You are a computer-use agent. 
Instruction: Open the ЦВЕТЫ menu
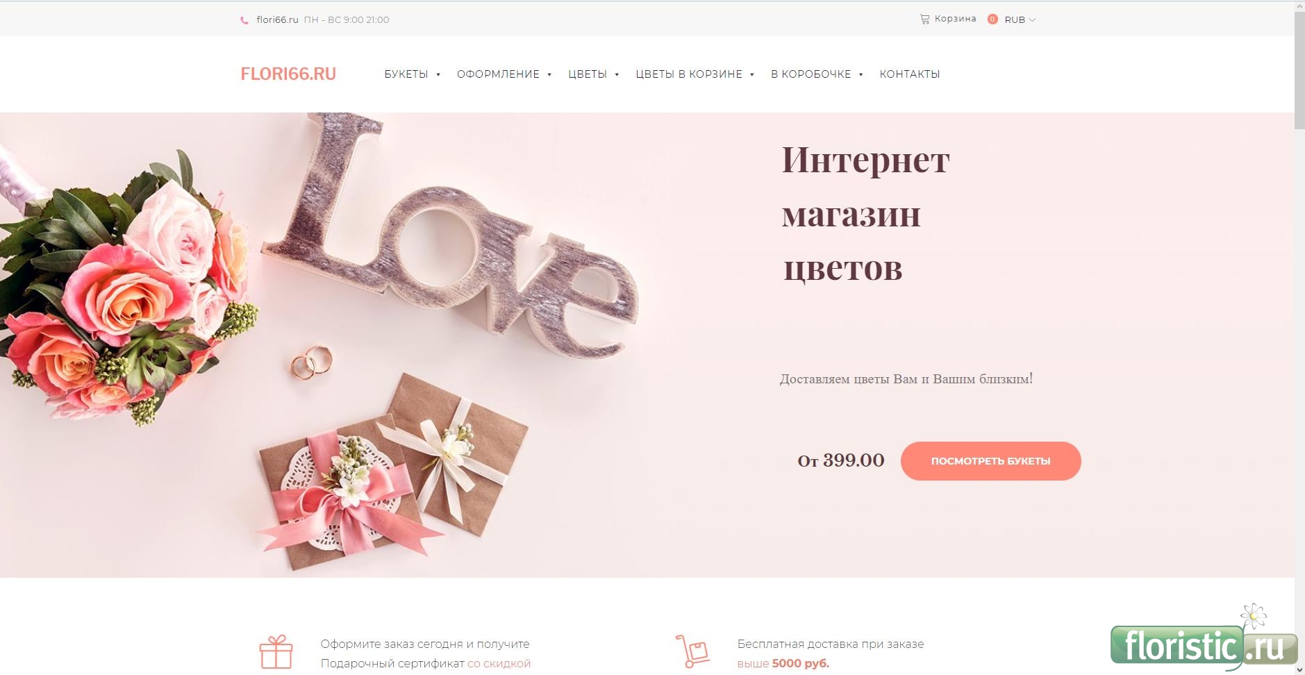(x=593, y=74)
